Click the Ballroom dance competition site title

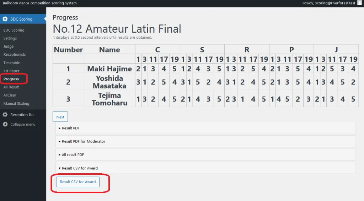[x=39, y=3]
